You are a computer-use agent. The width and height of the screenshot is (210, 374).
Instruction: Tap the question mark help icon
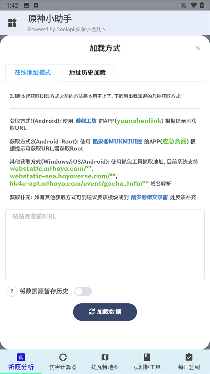tap(12, 291)
